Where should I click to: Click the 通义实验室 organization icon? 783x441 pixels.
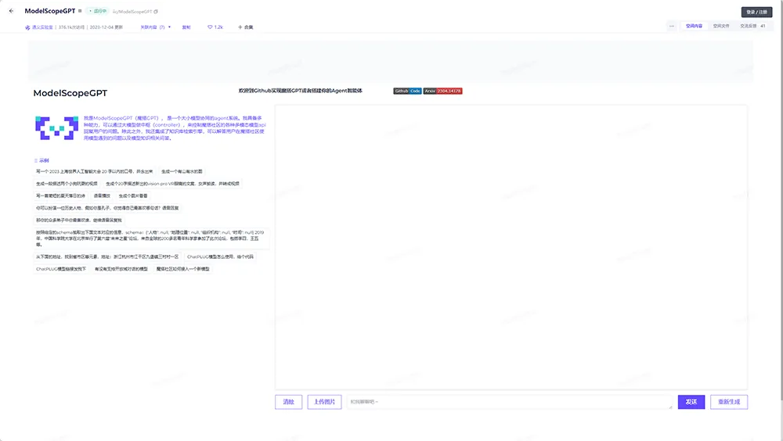pos(27,27)
